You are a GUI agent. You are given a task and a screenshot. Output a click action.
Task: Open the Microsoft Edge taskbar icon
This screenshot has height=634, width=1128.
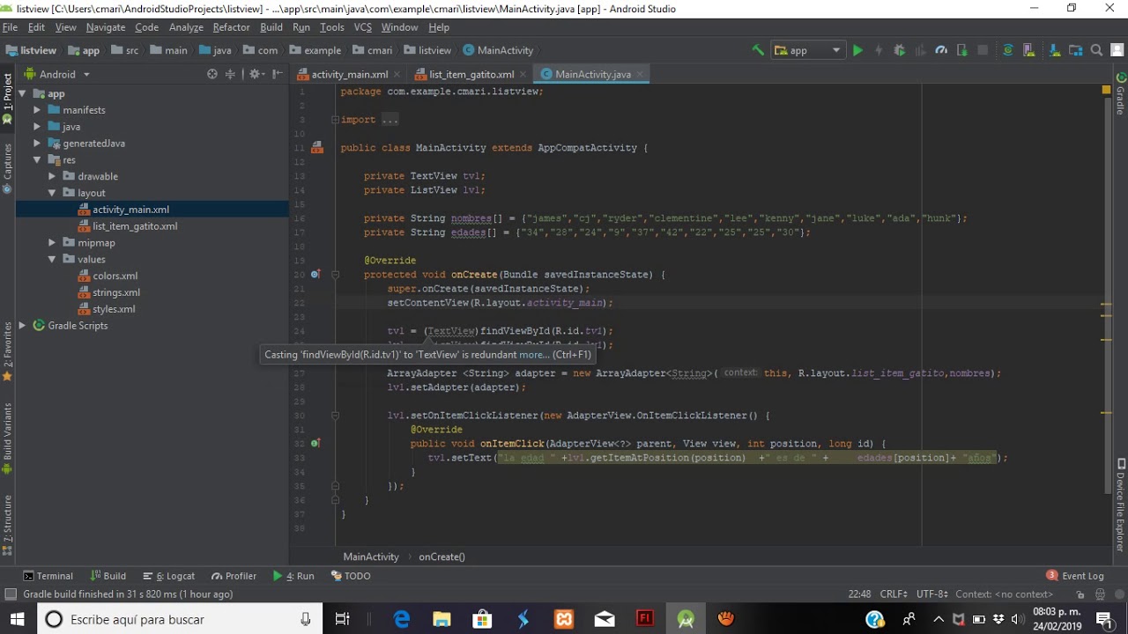402,619
